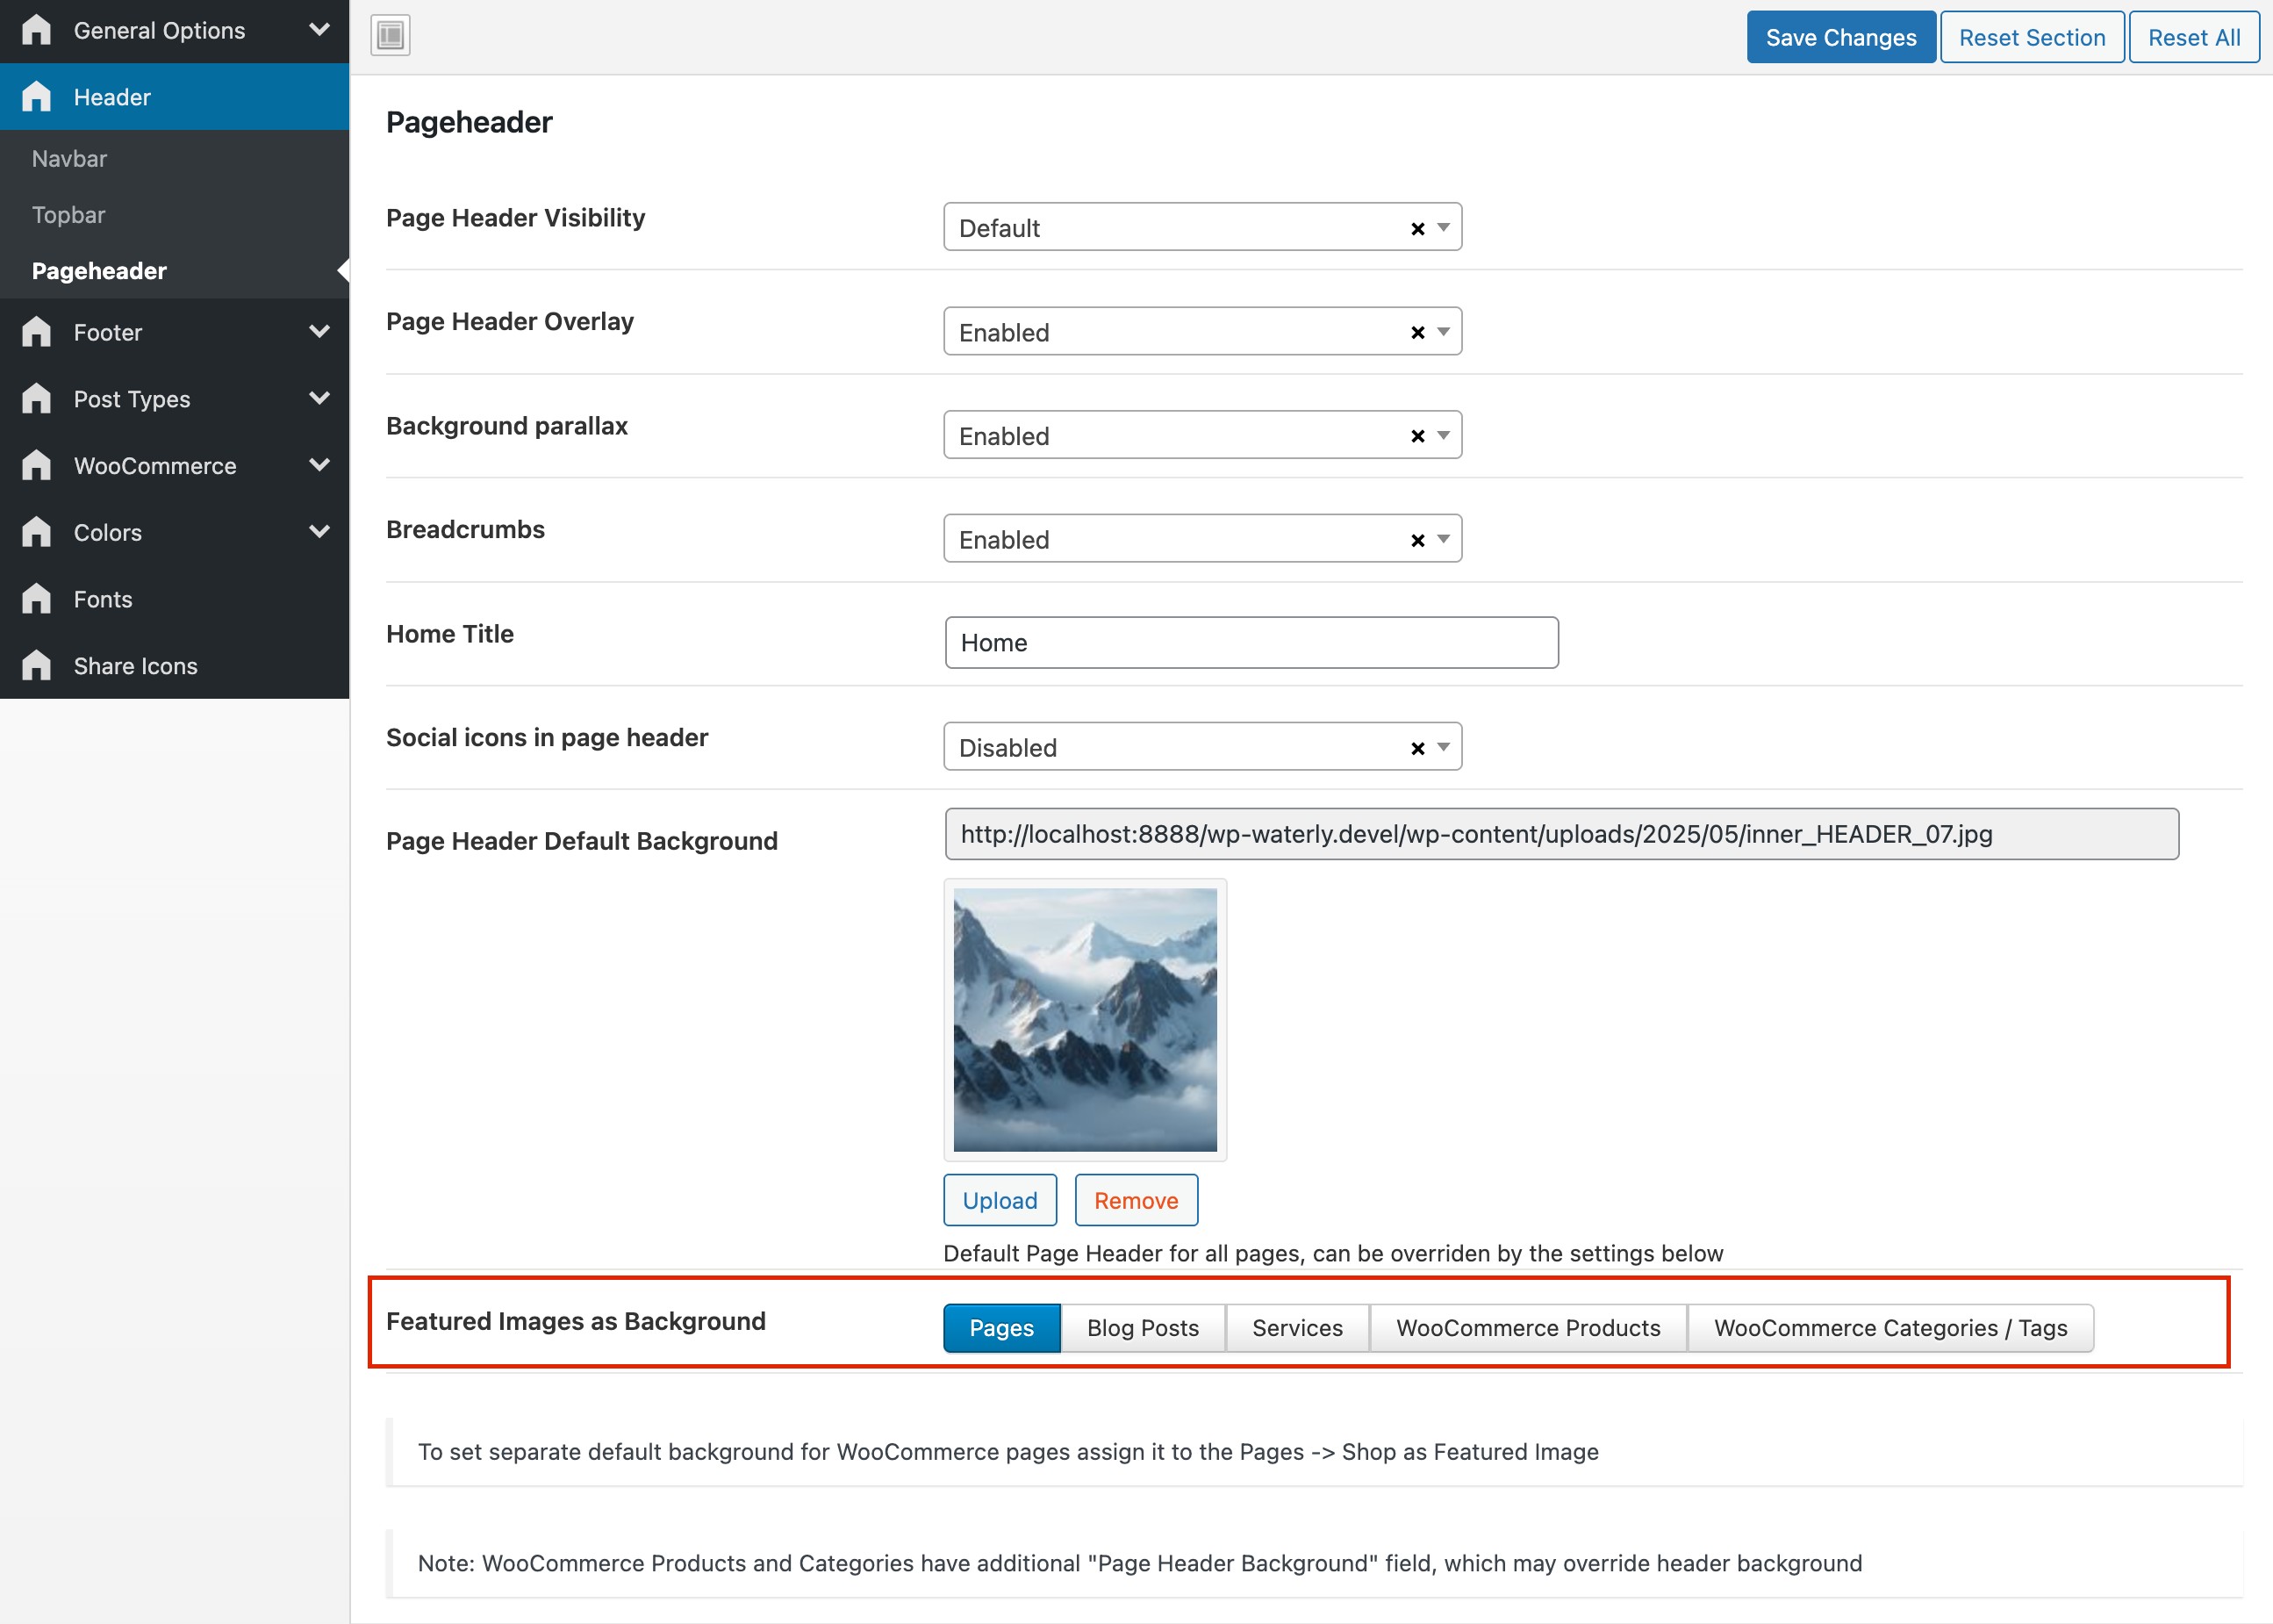Image resolution: width=2273 pixels, height=1624 pixels.
Task: Clear the Social icons selection with its x
Action: pos(1416,748)
